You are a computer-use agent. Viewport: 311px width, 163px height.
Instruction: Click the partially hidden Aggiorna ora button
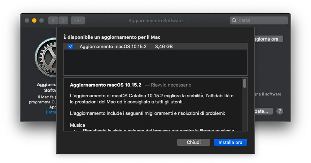(x=268, y=39)
